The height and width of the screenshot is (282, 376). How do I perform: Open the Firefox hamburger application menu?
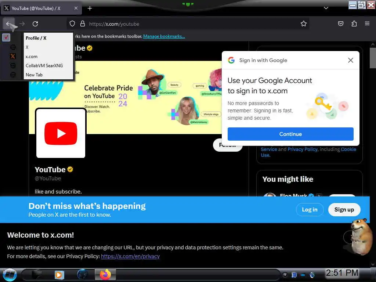tap(367, 23)
